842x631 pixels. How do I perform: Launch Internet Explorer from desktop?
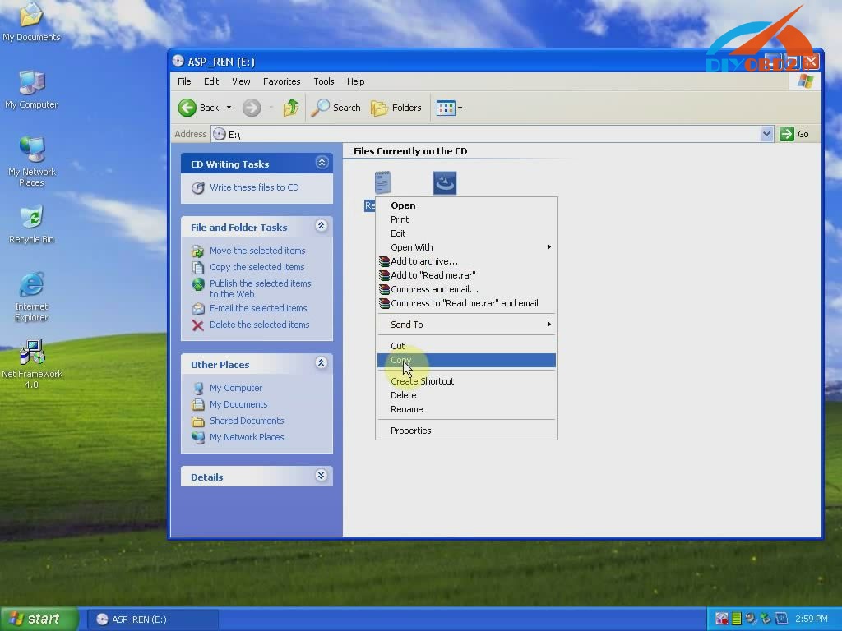31,297
